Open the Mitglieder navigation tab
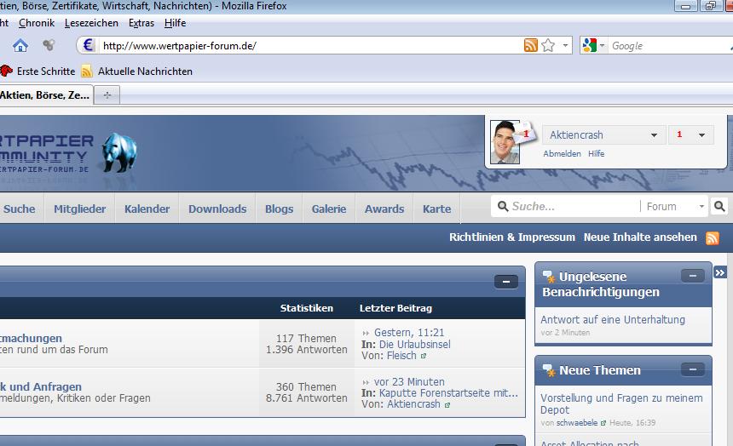This screenshot has width=733, height=446. (79, 209)
